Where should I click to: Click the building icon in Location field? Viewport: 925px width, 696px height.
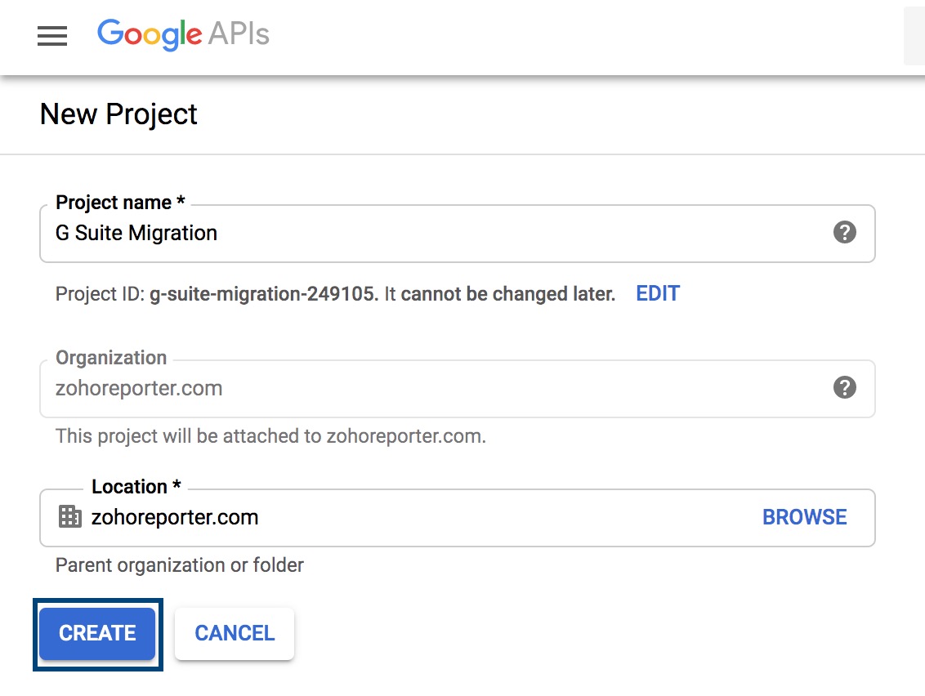pyautogui.click(x=70, y=516)
